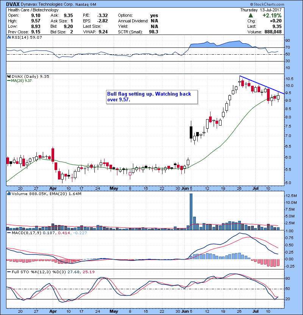
Task: Click the Jun 5 date label directly under the price chart
Action: coord(187,189)
